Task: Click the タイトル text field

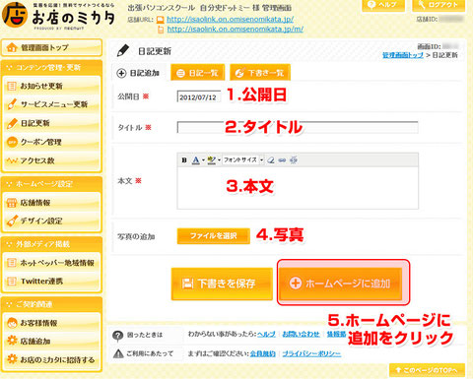Action: 298,127
